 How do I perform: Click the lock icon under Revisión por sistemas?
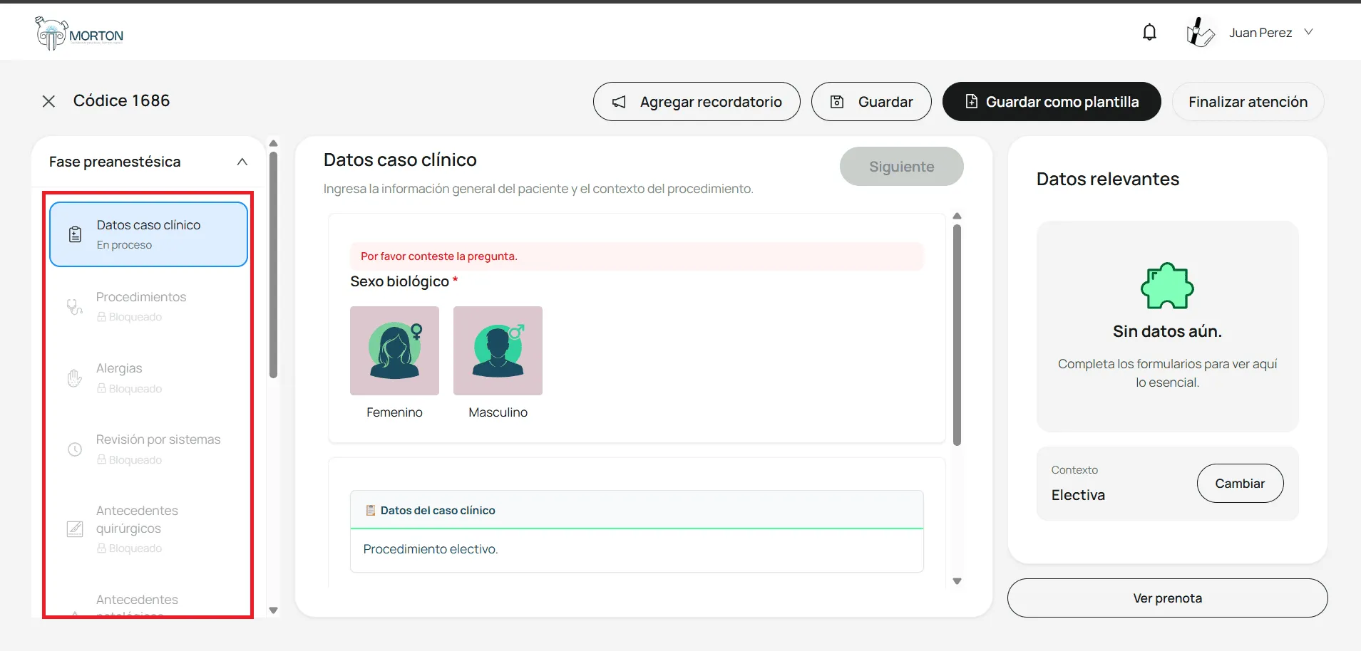101,459
